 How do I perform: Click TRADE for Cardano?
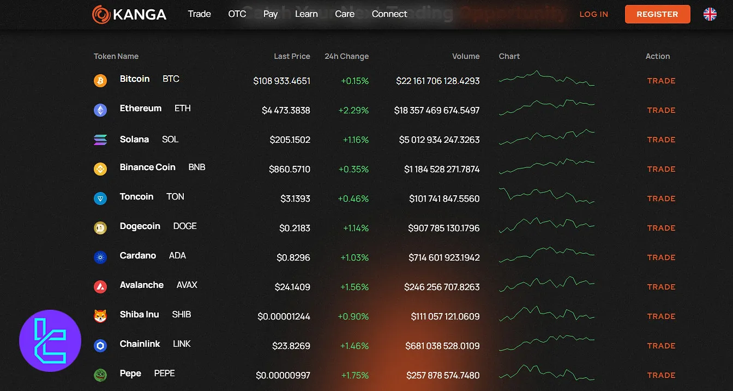point(661,257)
